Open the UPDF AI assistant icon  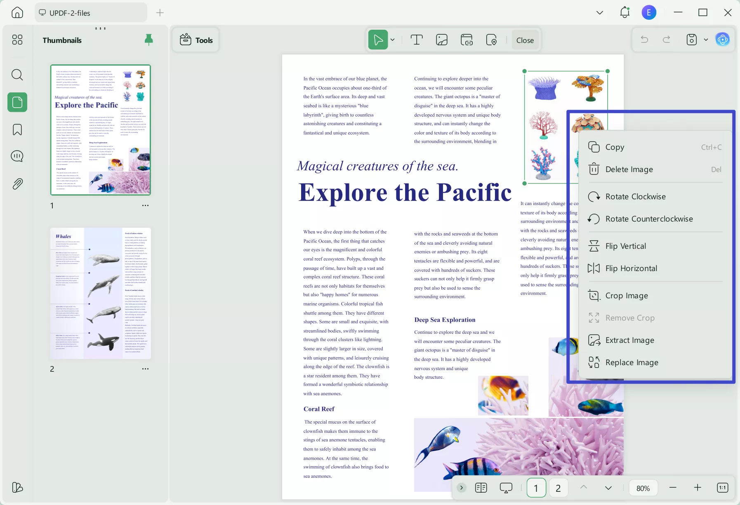pos(722,40)
